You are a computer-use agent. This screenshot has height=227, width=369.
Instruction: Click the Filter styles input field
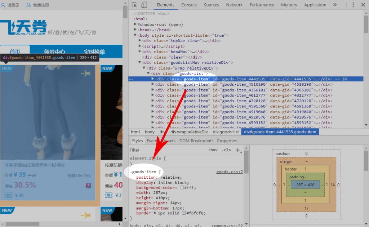point(166,150)
